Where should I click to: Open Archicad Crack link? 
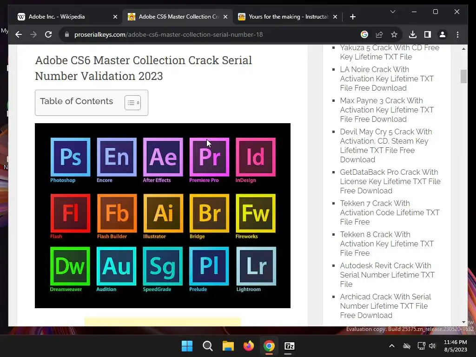[x=385, y=306]
